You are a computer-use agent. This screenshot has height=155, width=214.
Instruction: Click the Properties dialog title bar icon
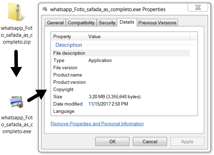point(45,9)
